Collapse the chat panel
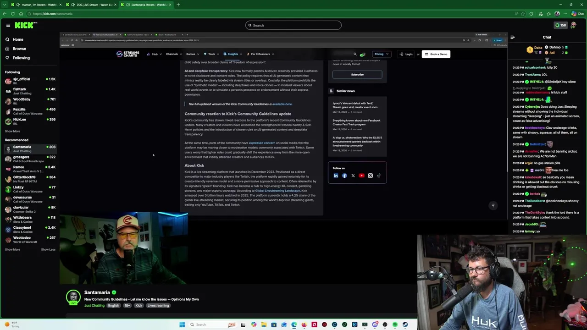This screenshot has width=587, height=330. click(512, 37)
